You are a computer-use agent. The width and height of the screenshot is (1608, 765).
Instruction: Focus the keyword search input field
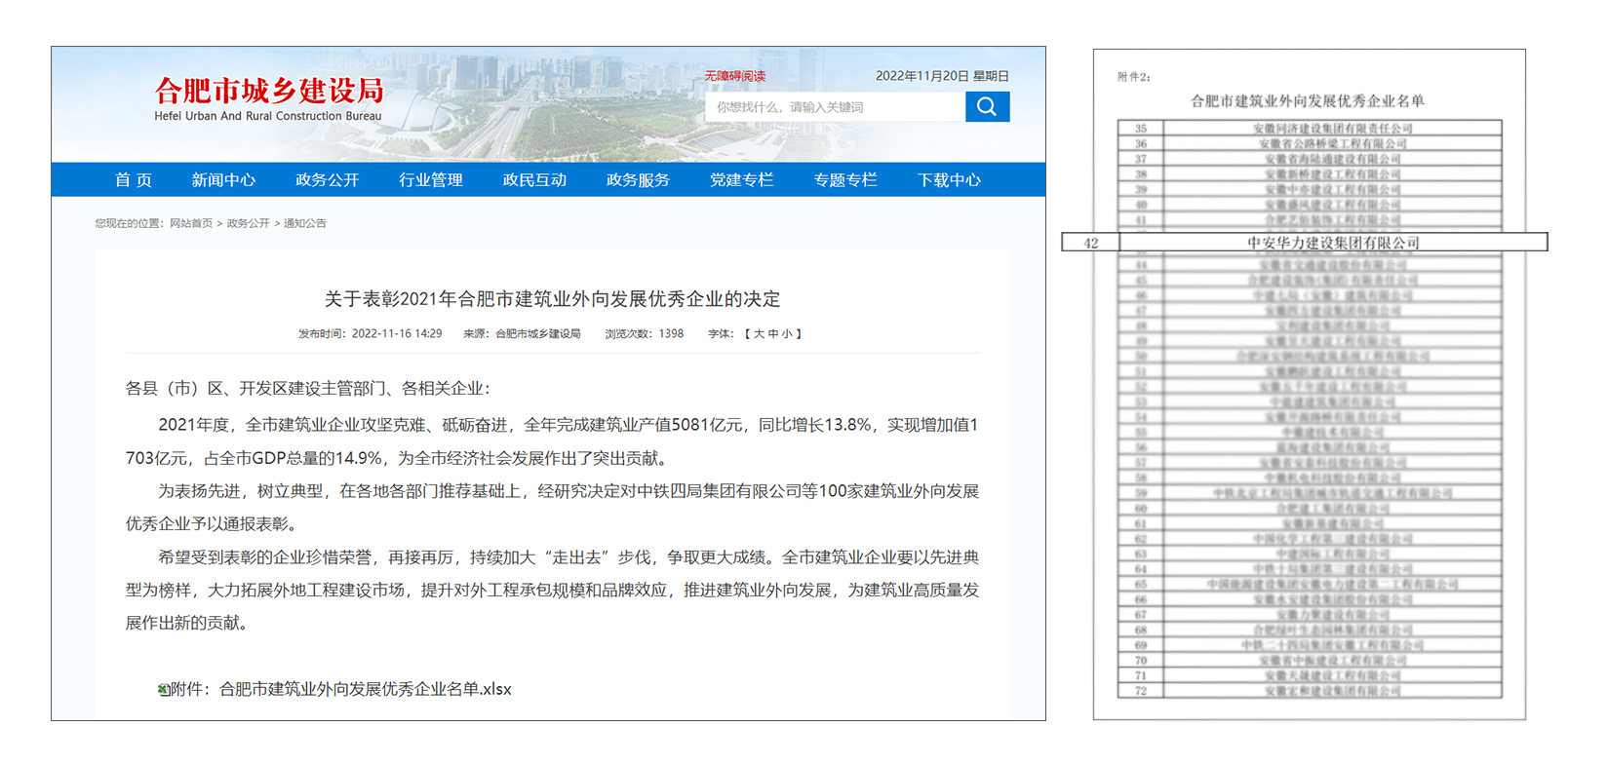(x=834, y=107)
